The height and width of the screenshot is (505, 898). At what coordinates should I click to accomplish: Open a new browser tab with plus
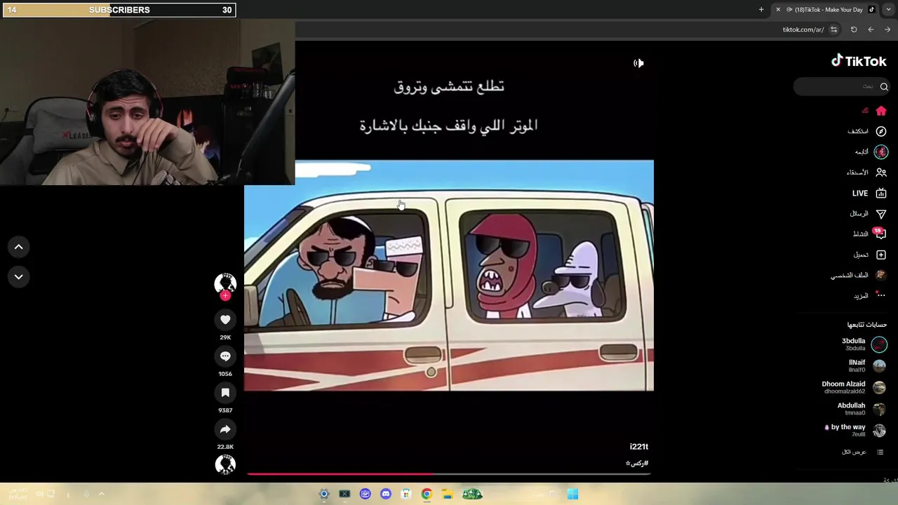coord(761,10)
